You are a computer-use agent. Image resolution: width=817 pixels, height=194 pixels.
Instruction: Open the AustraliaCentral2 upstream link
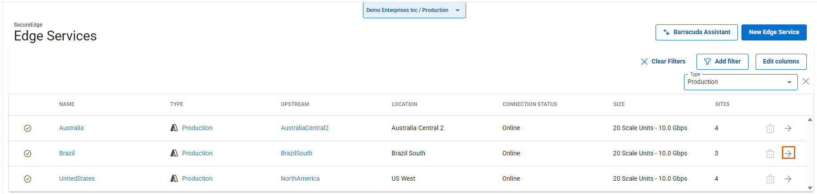click(304, 128)
